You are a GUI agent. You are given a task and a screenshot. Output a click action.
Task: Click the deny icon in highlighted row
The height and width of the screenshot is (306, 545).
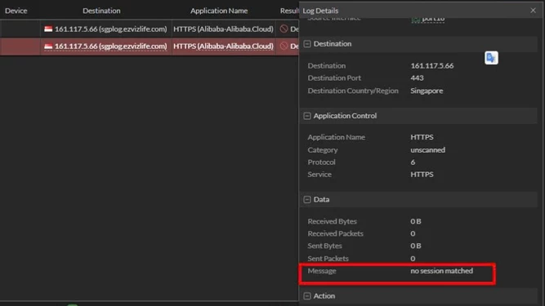coord(284,47)
